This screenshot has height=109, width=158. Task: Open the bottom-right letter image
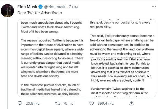coord(122,77)
